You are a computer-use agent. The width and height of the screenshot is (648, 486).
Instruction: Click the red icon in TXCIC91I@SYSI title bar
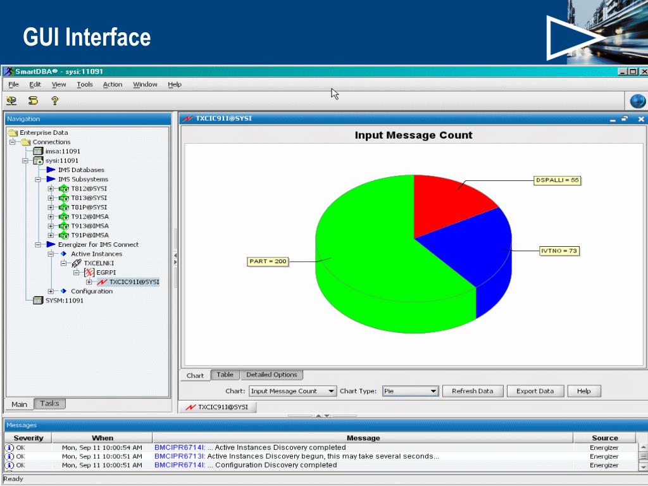point(188,118)
